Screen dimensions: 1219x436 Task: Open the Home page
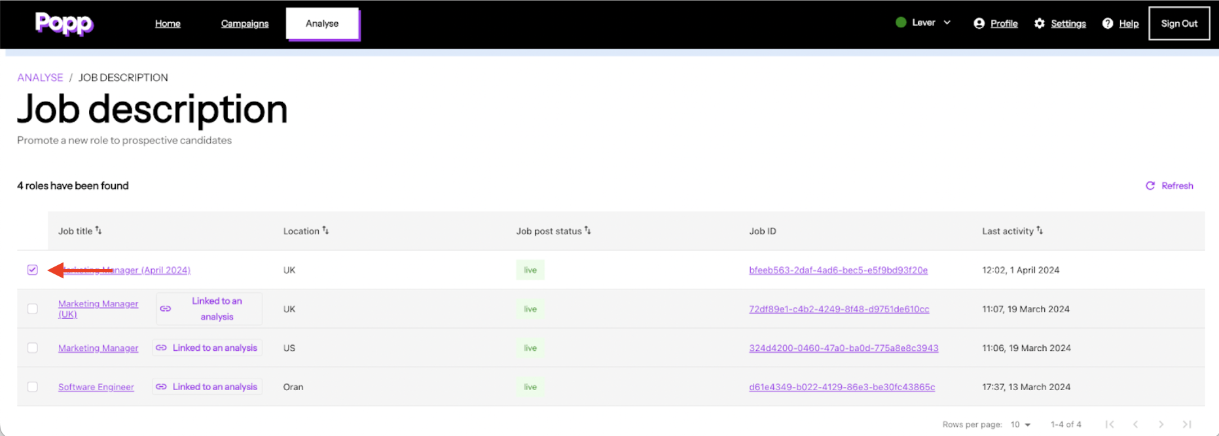pos(168,24)
